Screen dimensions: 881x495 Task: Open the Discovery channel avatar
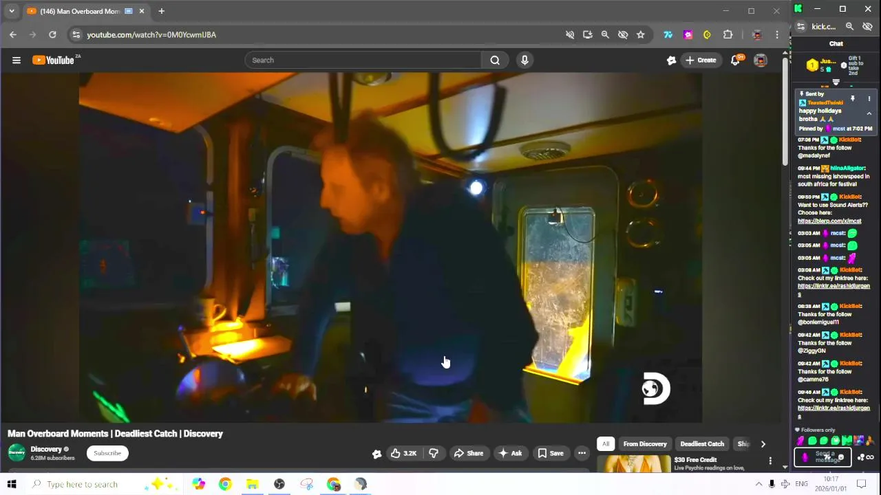(17, 453)
